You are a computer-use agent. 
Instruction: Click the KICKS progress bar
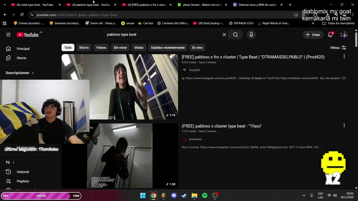pyautogui.click(x=41, y=196)
